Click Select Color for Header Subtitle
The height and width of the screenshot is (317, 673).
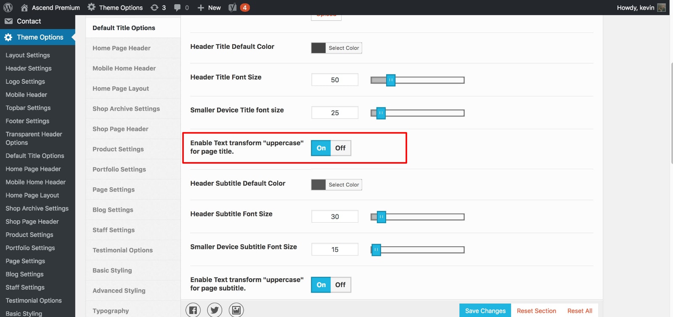tap(344, 185)
